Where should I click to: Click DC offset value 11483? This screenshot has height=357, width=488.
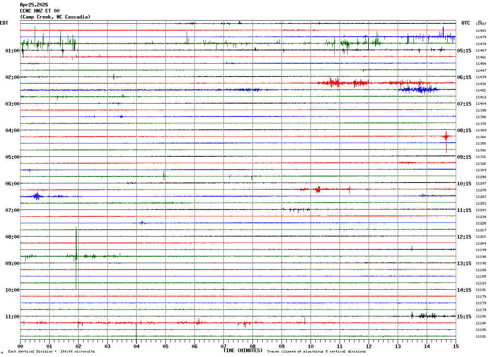click(481, 31)
